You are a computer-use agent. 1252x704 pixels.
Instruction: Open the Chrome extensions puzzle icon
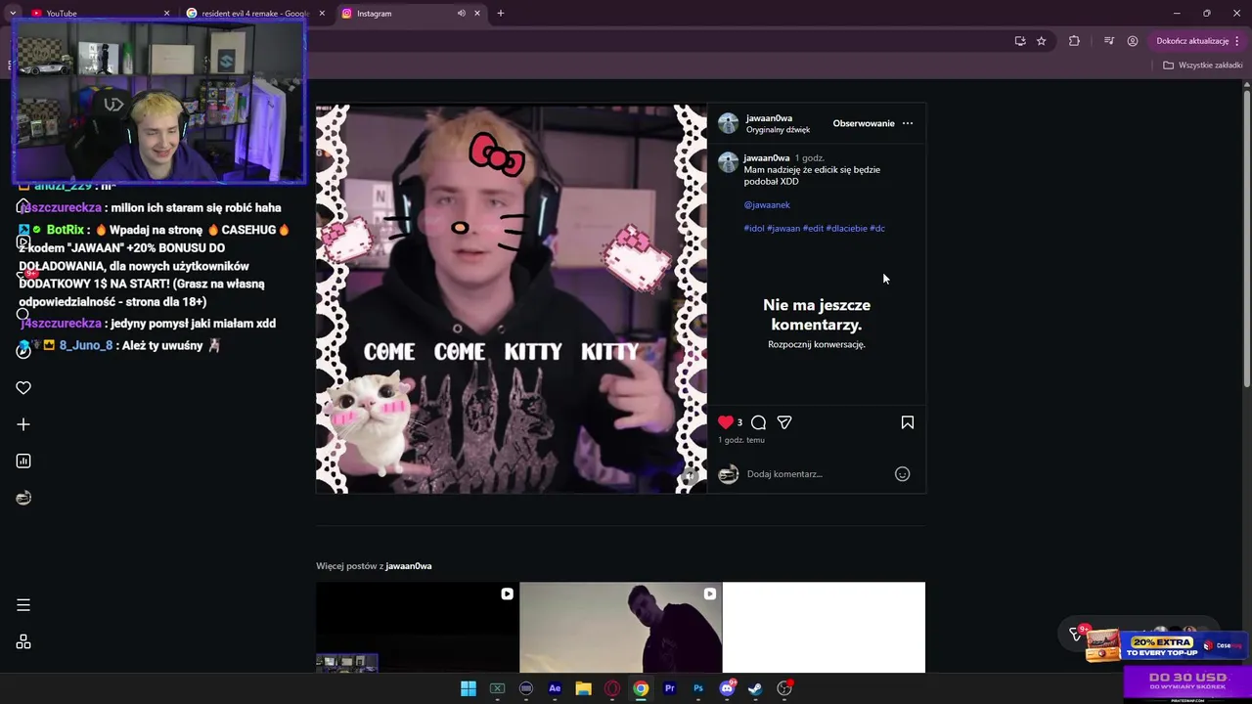(1074, 41)
